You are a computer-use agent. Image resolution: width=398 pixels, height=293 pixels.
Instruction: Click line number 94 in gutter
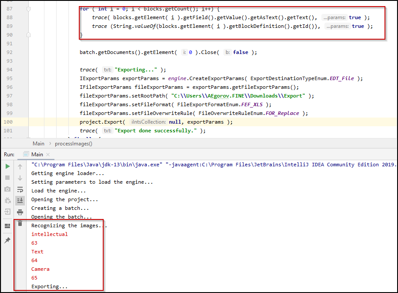click(10, 70)
